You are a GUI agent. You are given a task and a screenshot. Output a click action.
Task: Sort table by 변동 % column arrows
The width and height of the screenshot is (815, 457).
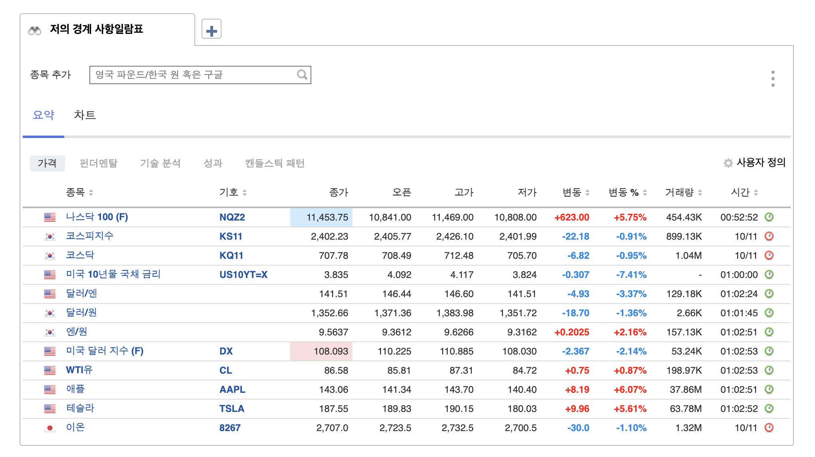click(x=645, y=193)
